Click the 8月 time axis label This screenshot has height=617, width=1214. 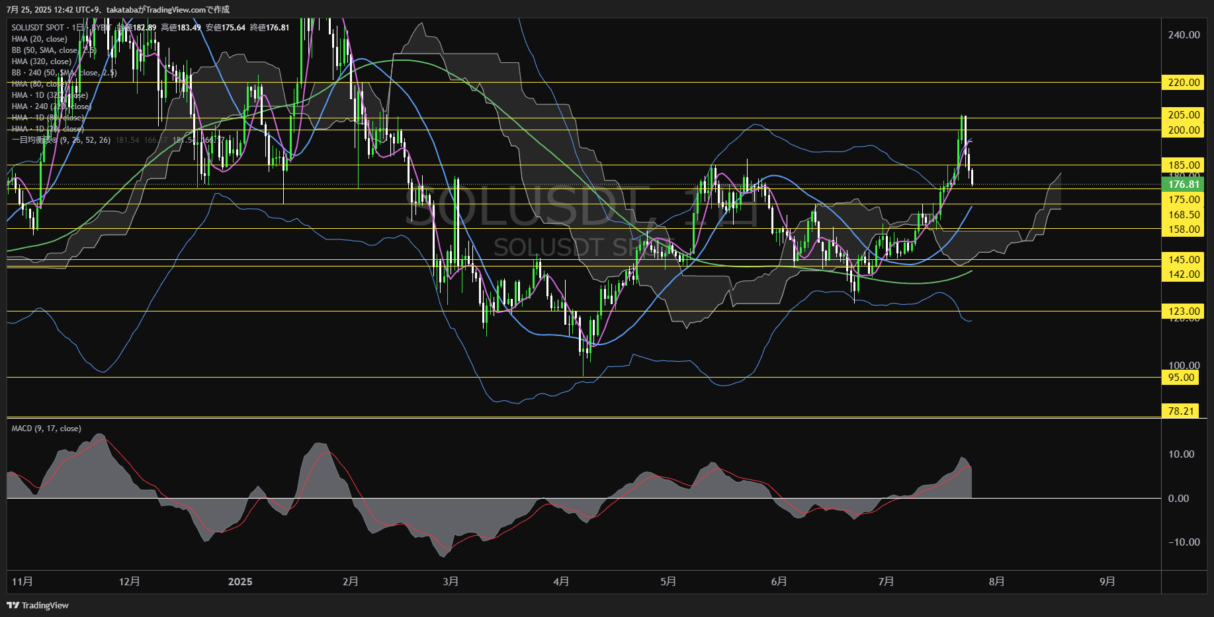coord(996,581)
